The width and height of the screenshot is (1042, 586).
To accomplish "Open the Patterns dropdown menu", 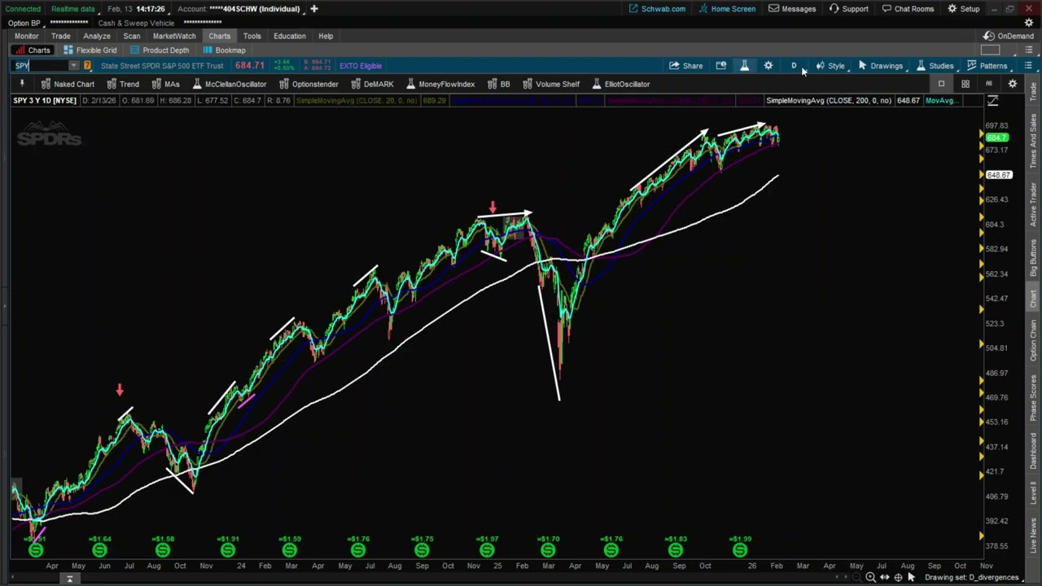I will [987, 66].
